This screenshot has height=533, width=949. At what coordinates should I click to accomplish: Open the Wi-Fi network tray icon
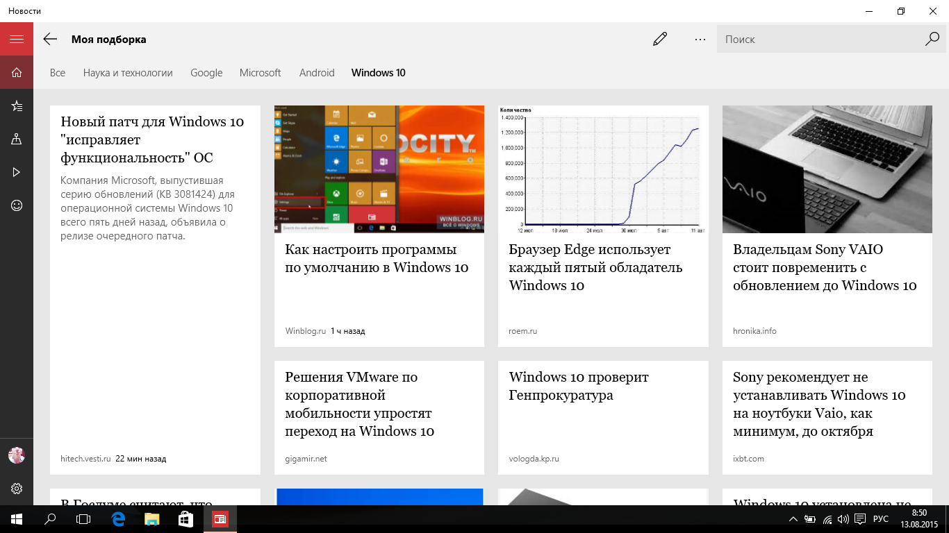click(827, 519)
